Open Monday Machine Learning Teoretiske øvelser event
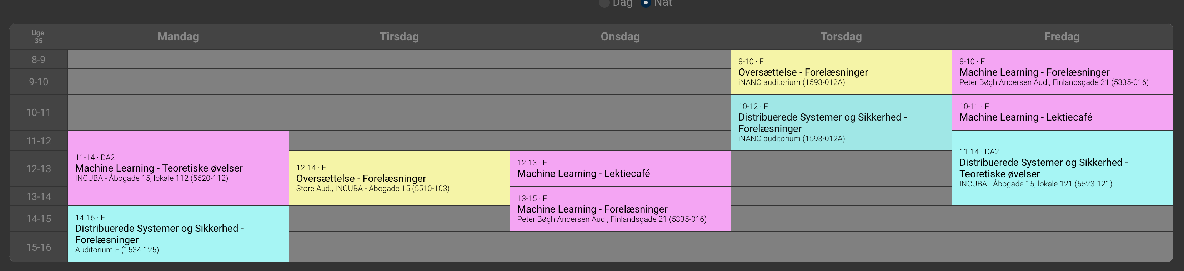Viewport: 1184px width, 271px height. point(178,168)
